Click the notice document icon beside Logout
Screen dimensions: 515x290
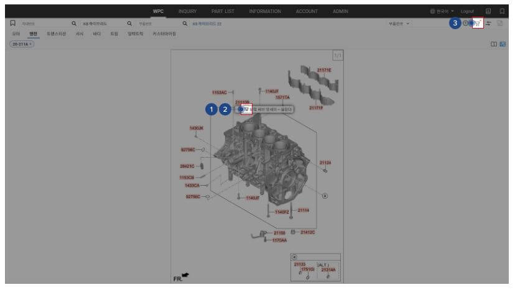pos(488,11)
